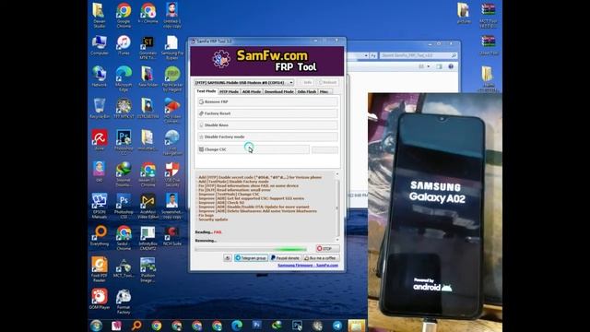Image resolution: width=590 pixels, height=332 pixels.
Task: Open the Telegram icon in the taskbar
Action: pos(337,326)
